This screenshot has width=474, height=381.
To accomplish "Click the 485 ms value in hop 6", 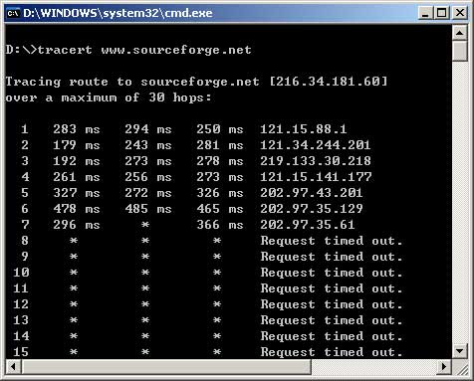I will point(148,209).
